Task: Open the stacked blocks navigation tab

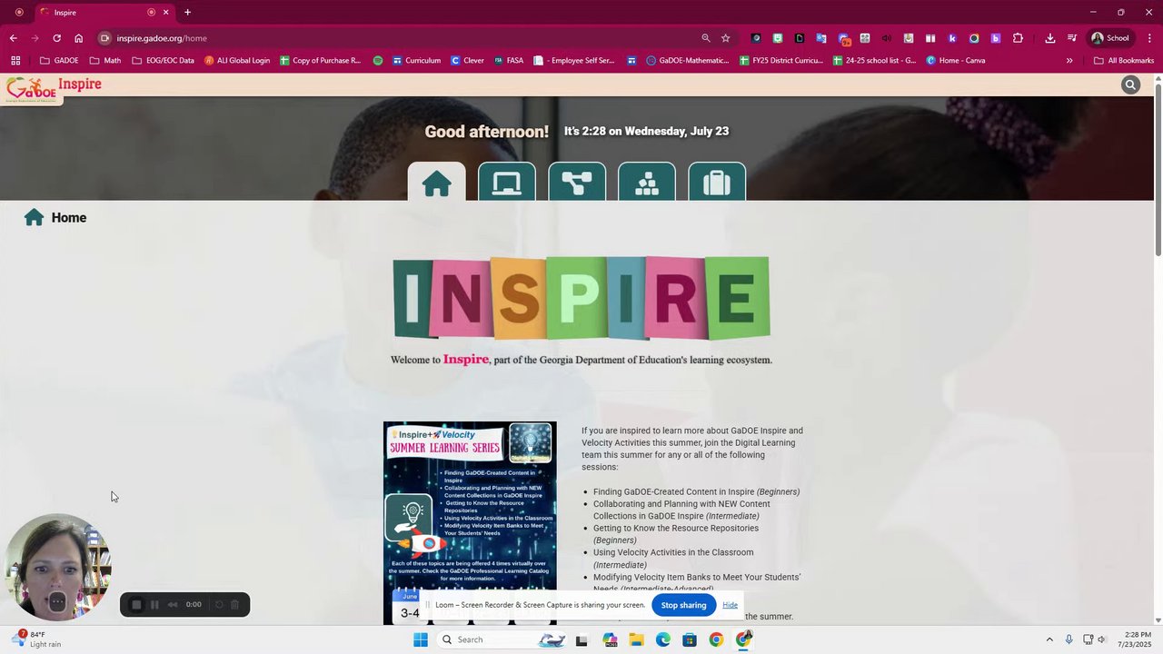Action: tap(647, 182)
